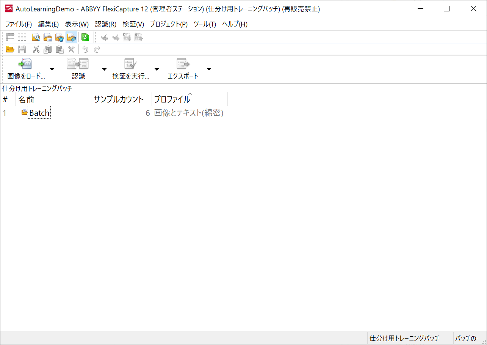Open the folder-with-form batch toolbar icon
The image size is (487, 345).
(48, 37)
